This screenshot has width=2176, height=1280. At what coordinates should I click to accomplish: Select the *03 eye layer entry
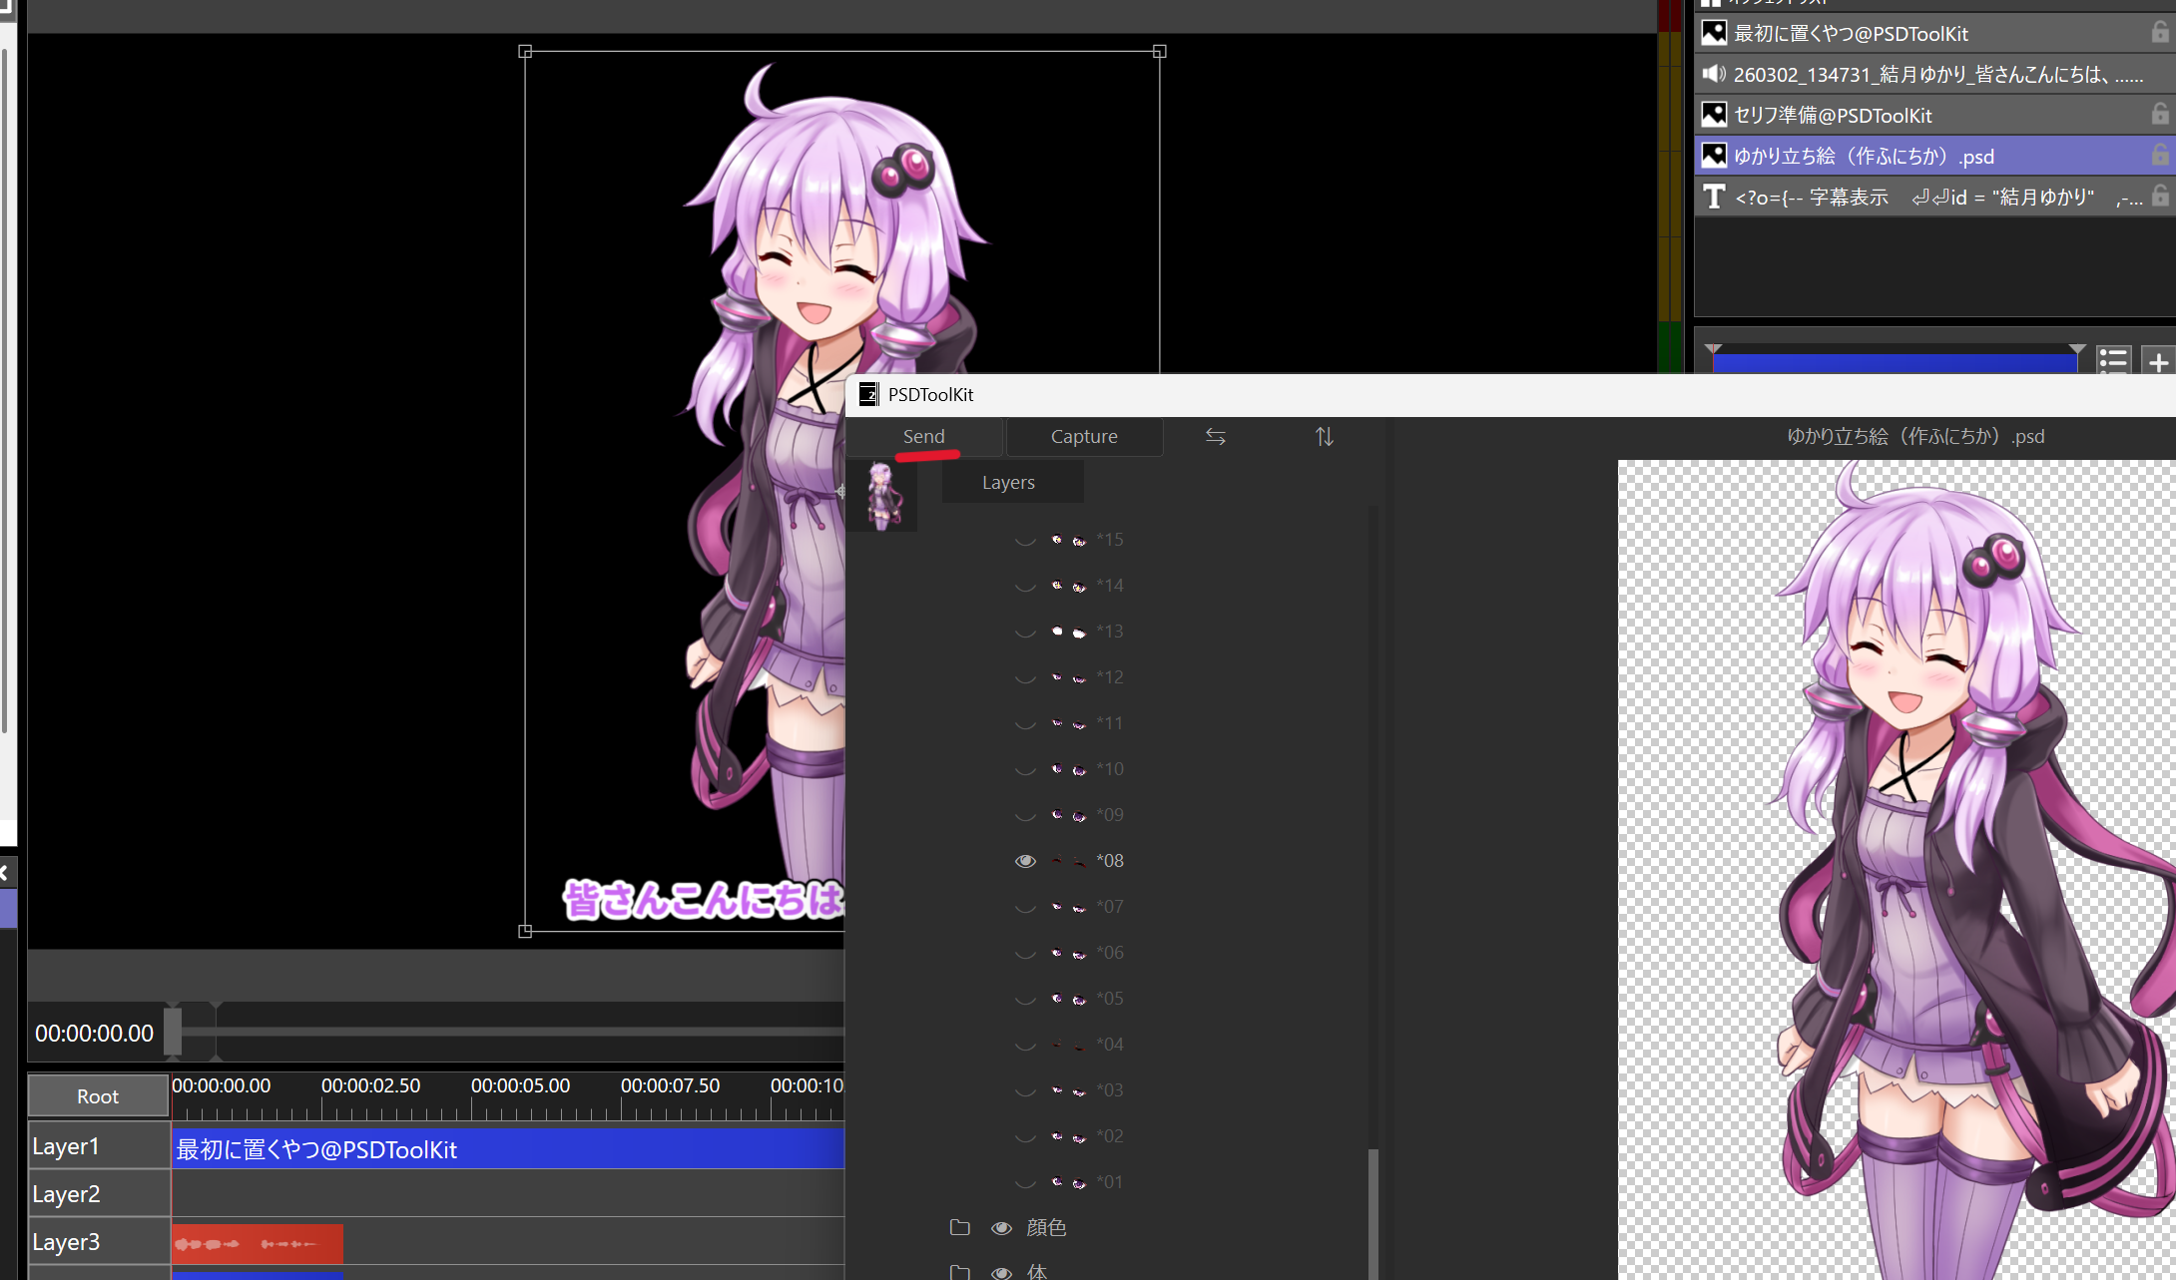1109,1090
